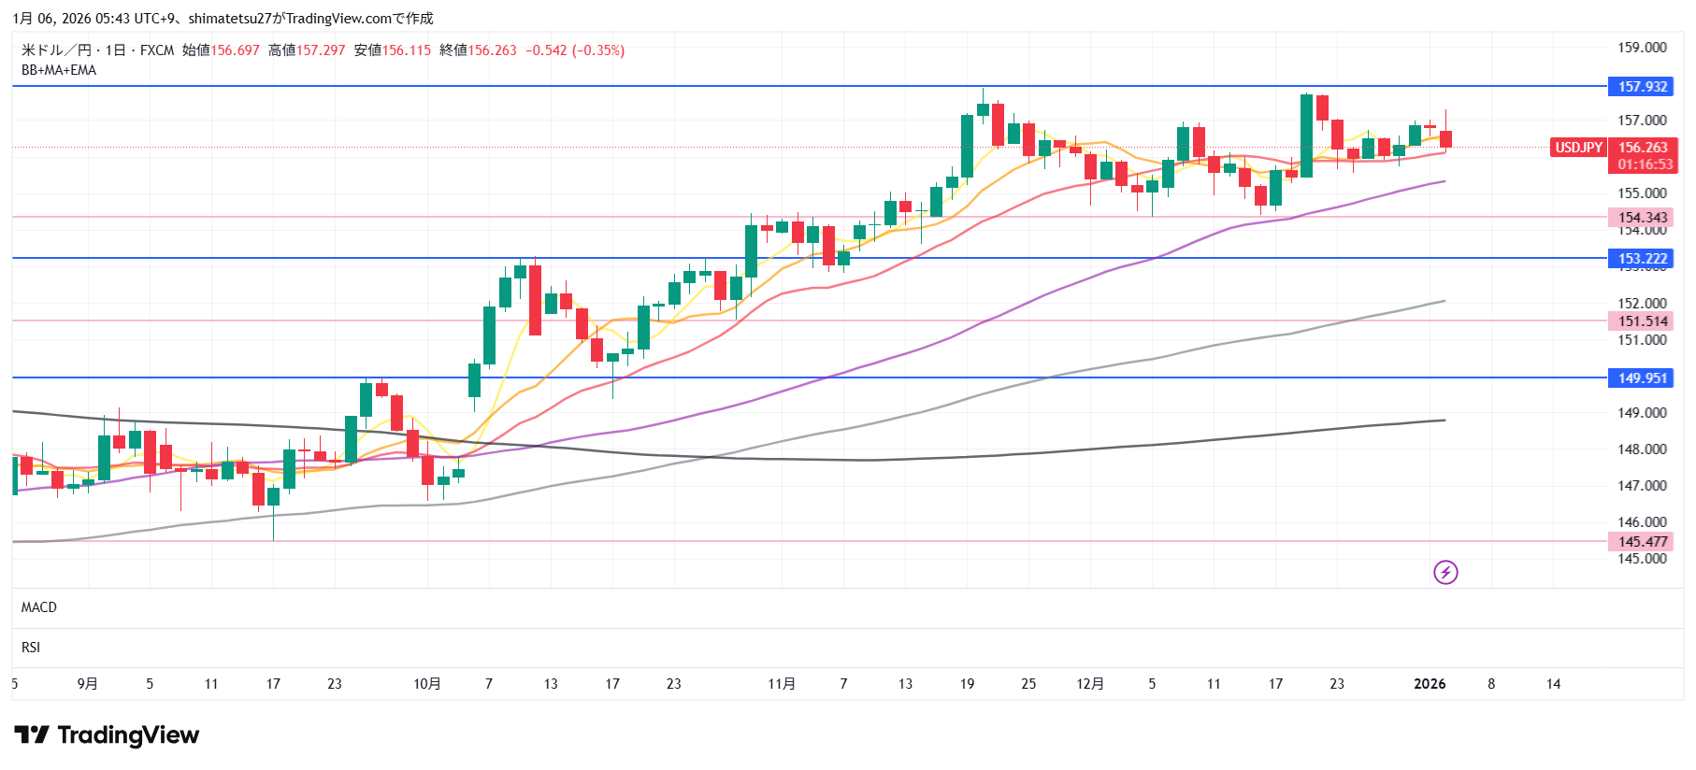Viewport: 1696px width, 770px height.
Task: Click the 2026 marker on time axis
Action: tap(1430, 684)
